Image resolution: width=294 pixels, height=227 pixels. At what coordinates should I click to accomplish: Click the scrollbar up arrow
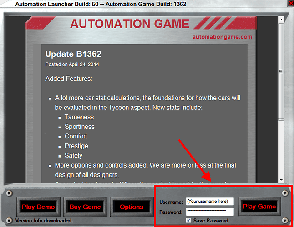pyautogui.click(x=281, y=15)
